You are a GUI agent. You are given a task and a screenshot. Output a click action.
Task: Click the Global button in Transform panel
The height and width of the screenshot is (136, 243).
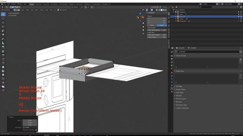152,25
